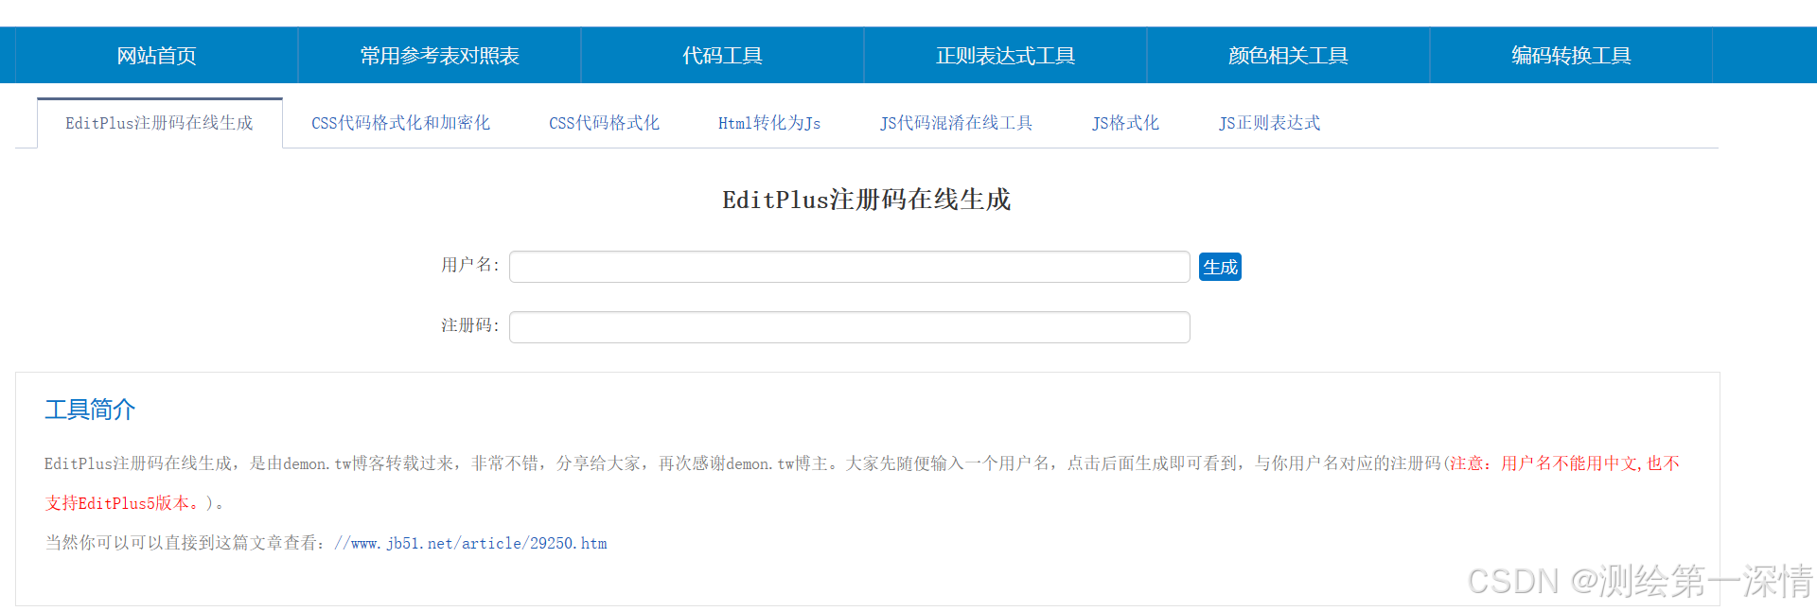Switch to the JS正则表达式 tab
The height and width of the screenshot is (611, 1817).
pos(1270,123)
